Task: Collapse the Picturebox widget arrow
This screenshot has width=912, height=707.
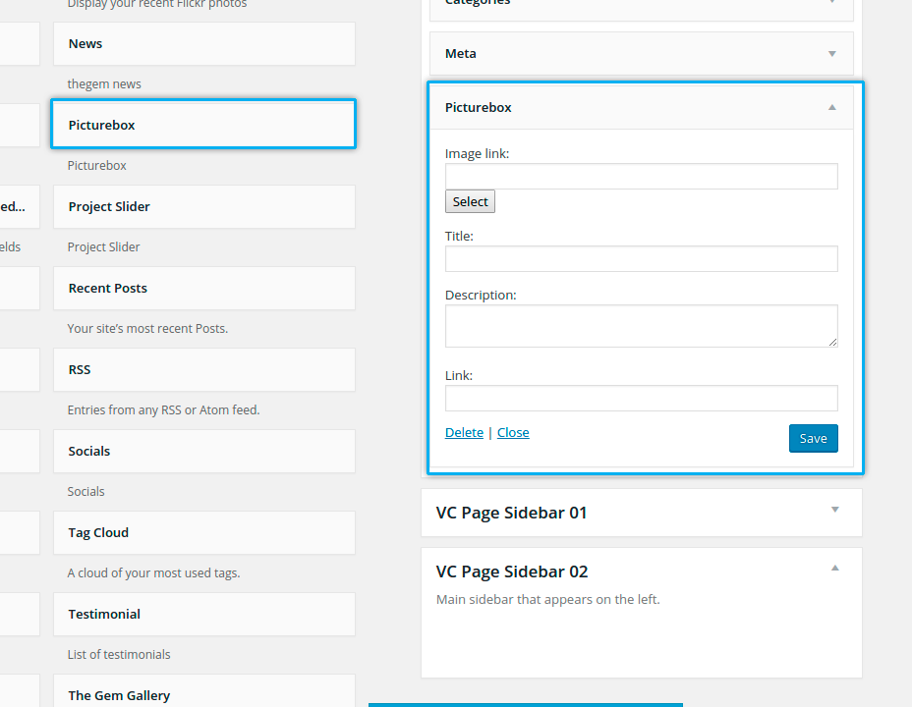Action: pos(831,107)
